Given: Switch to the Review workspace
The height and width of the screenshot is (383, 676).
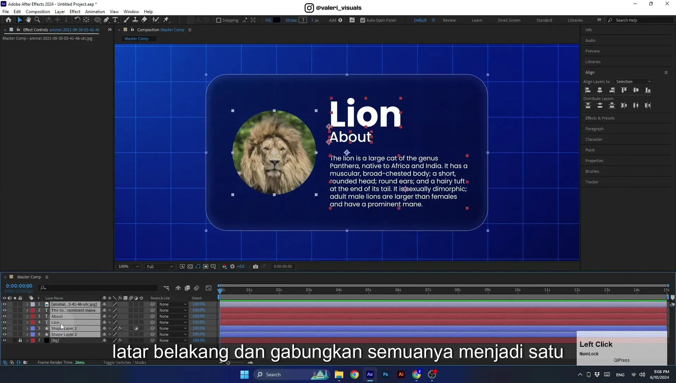Looking at the screenshot, I should 449,20.
